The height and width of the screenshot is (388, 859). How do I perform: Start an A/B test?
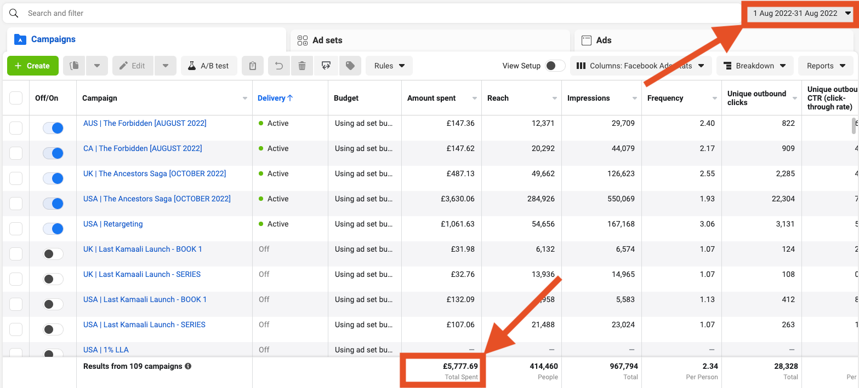point(208,66)
